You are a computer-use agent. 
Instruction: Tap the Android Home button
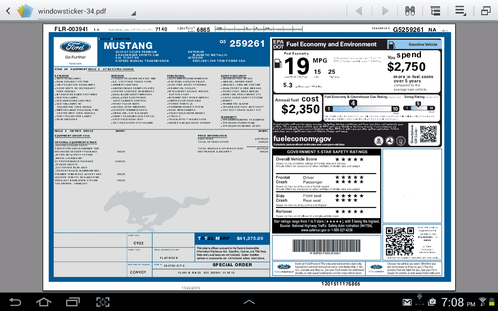click(44, 301)
